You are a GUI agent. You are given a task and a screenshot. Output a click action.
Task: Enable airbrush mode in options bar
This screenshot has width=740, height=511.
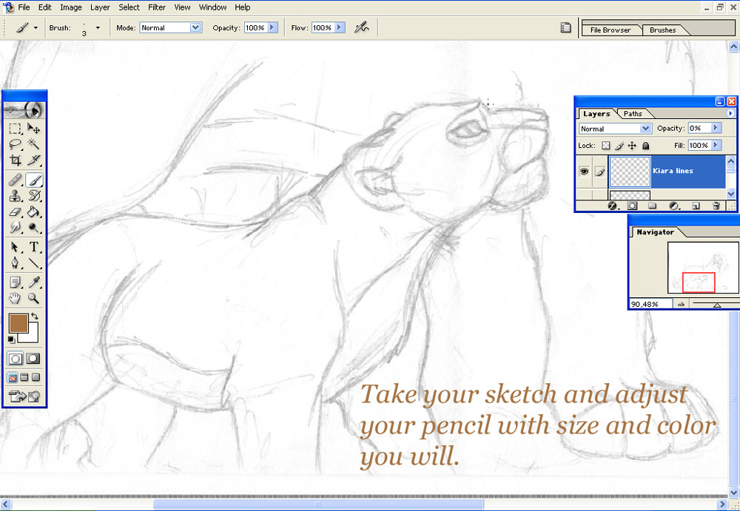pos(362,27)
